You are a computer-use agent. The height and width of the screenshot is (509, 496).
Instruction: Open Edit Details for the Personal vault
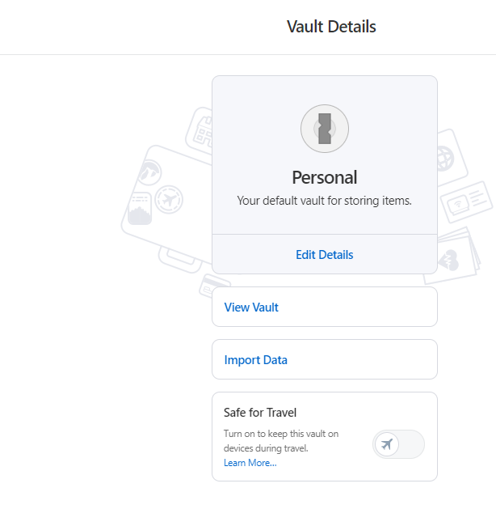tap(324, 254)
